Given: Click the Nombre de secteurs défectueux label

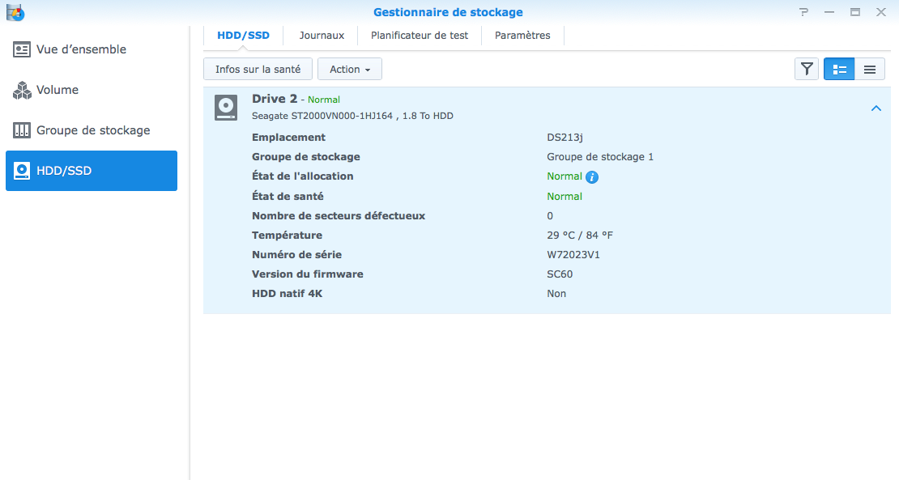Looking at the screenshot, I should point(339,216).
